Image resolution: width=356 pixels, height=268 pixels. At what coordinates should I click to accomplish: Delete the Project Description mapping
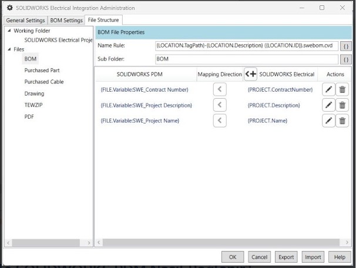pyautogui.click(x=342, y=105)
